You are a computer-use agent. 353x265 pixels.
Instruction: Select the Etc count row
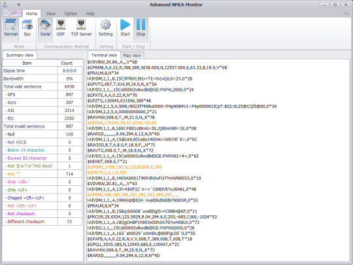coord(42,118)
